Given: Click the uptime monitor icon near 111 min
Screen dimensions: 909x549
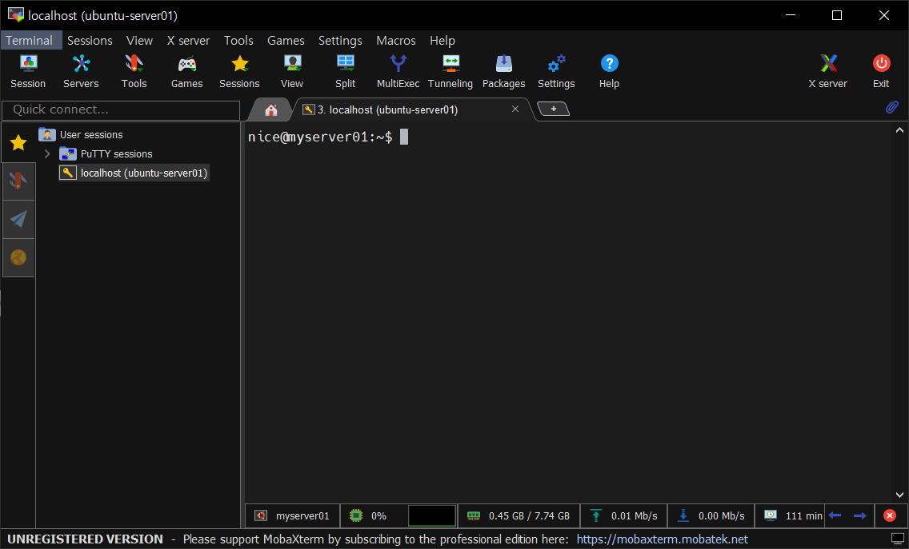Looking at the screenshot, I should [x=771, y=515].
